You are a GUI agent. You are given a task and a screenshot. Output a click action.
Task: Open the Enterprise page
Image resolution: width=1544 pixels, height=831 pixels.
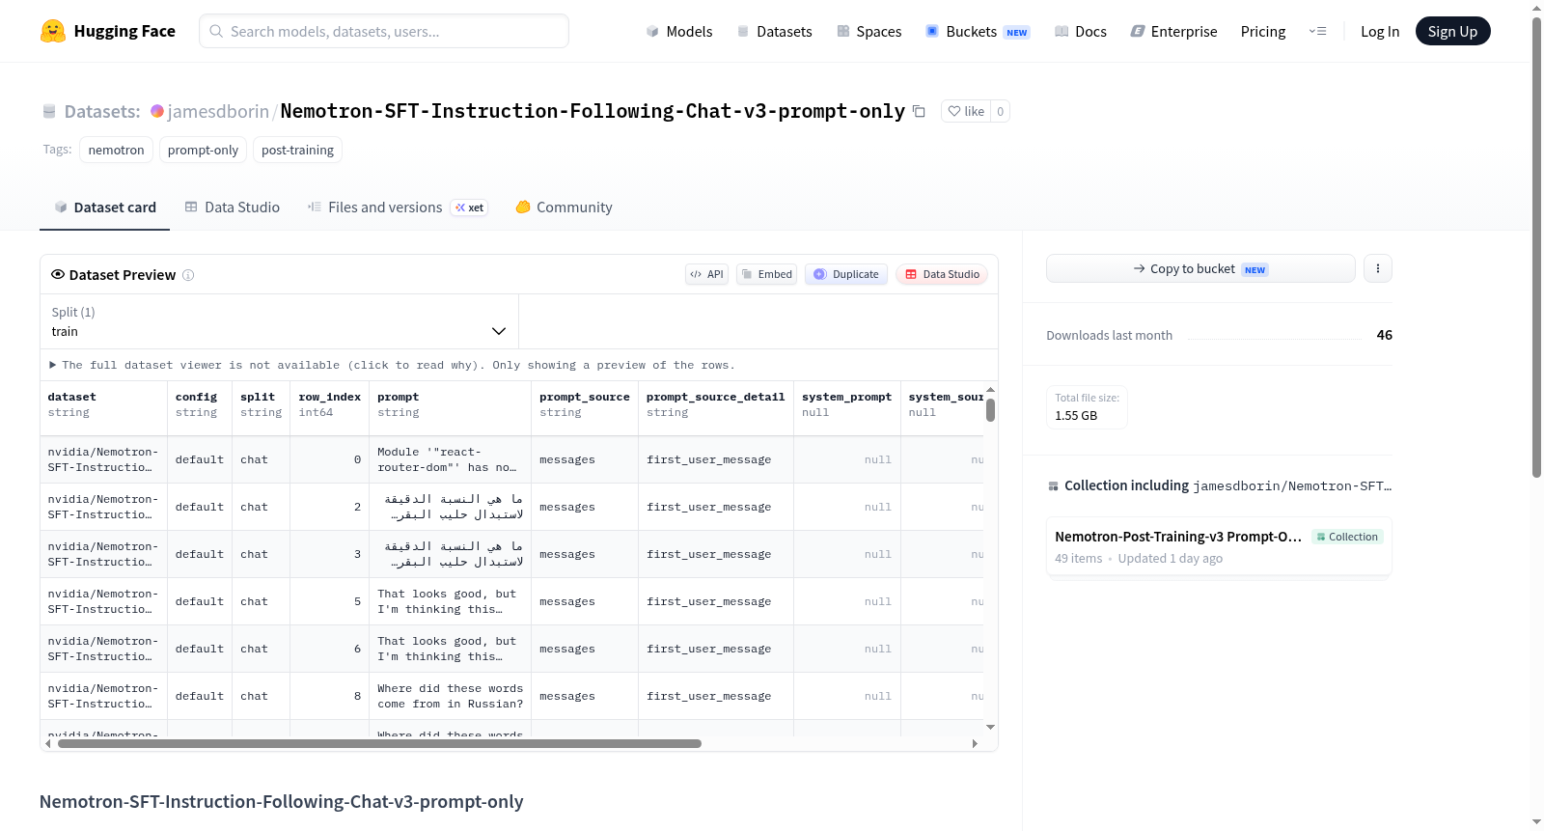[x=1173, y=31]
